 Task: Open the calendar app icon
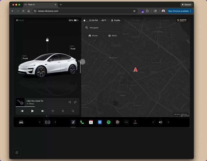pyautogui.click(x=91, y=122)
